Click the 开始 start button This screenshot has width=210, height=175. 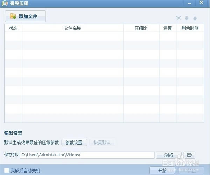click(162, 170)
